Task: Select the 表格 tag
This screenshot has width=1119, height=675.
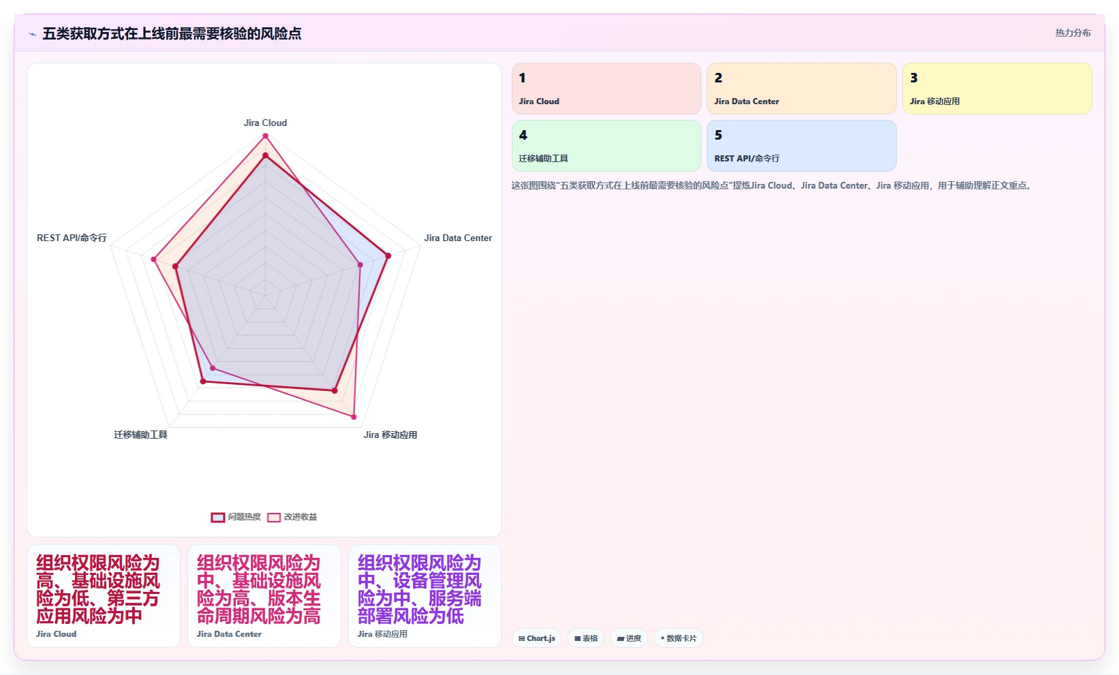Action: point(585,638)
